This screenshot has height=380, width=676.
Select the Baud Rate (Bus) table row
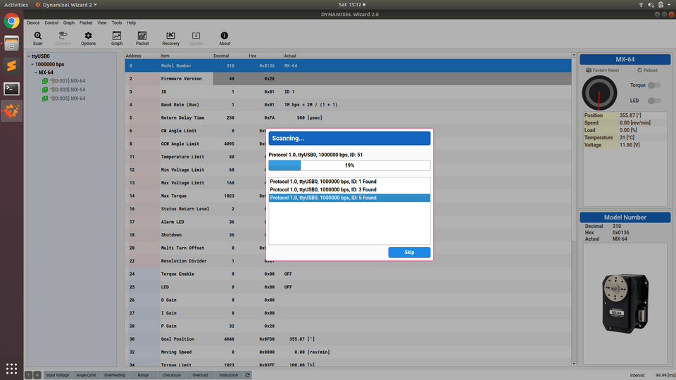(348, 105)
